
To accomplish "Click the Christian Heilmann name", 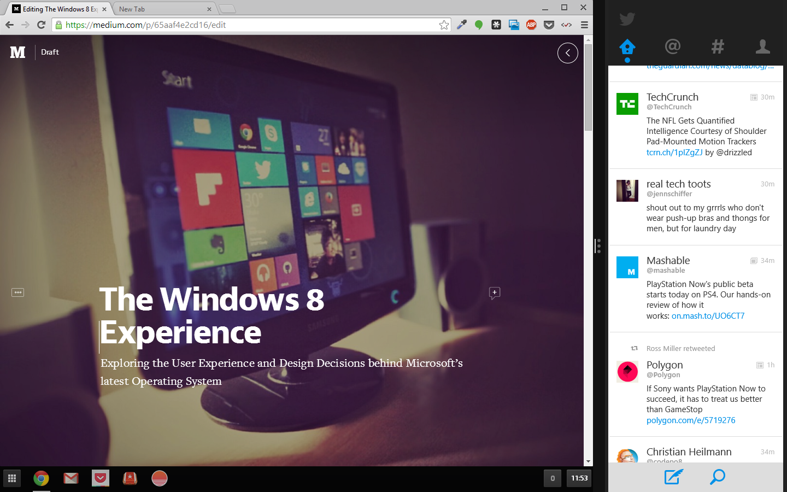I will click(x=689, y=452).
